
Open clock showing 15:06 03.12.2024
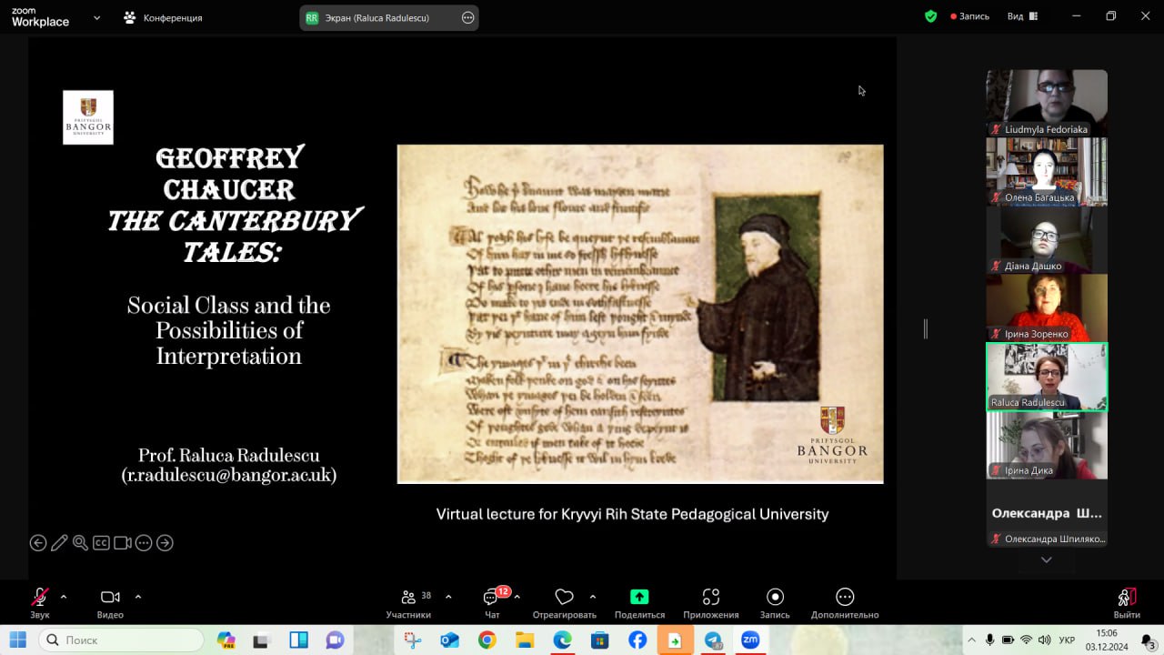tap(1107, 640)
